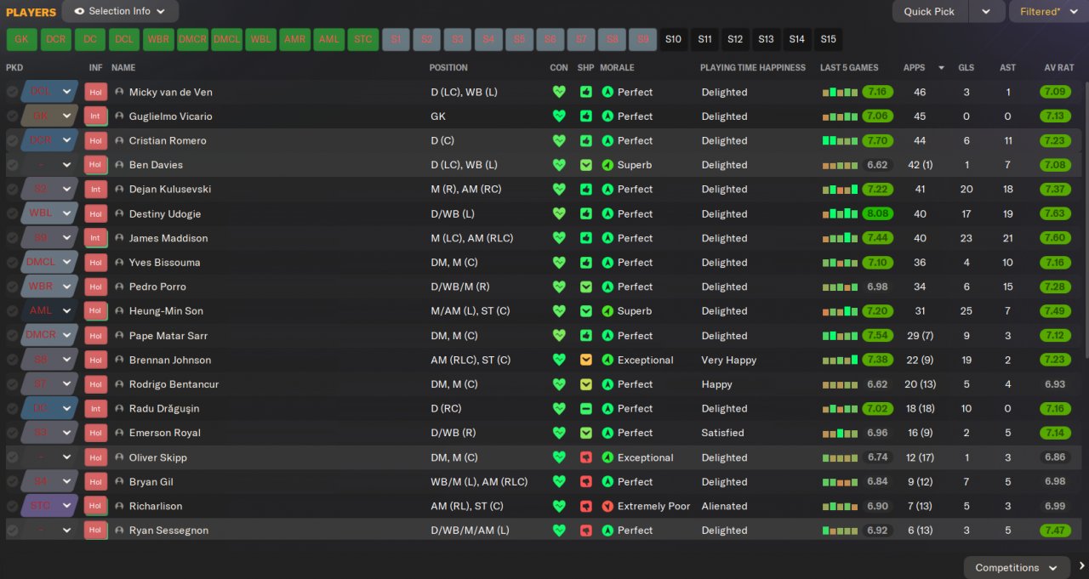Sort by the MORALE column header
Screen dimensions: 1089x579
pos(617,67)
